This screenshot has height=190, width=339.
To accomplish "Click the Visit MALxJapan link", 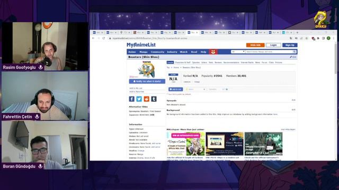I will [288, 129].
